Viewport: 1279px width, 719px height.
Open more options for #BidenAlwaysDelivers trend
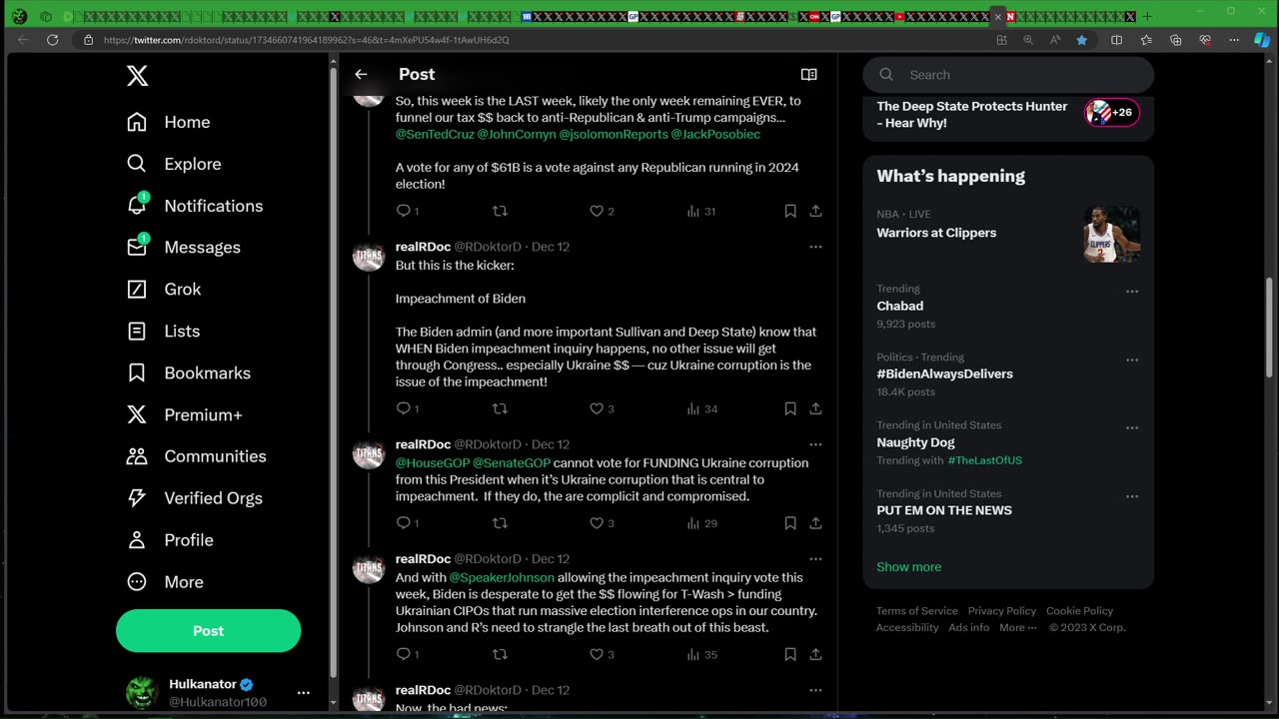pos(1132,359)
